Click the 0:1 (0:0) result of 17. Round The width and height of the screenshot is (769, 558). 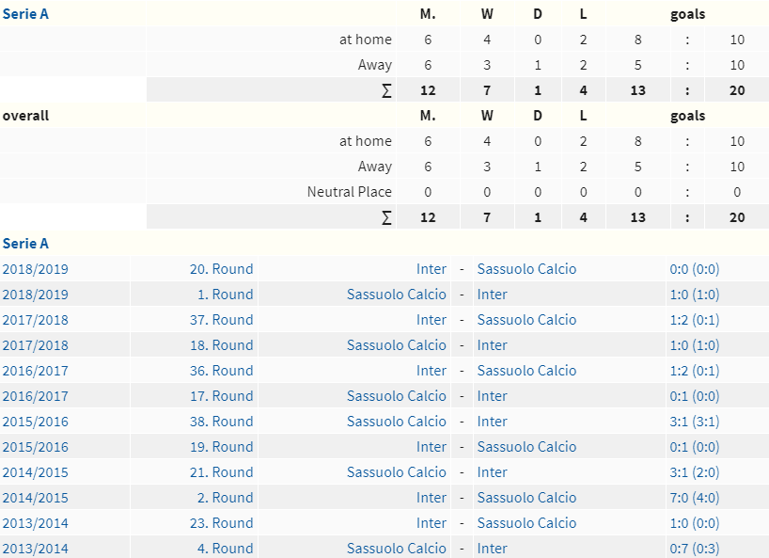click(x=695, y=396)
